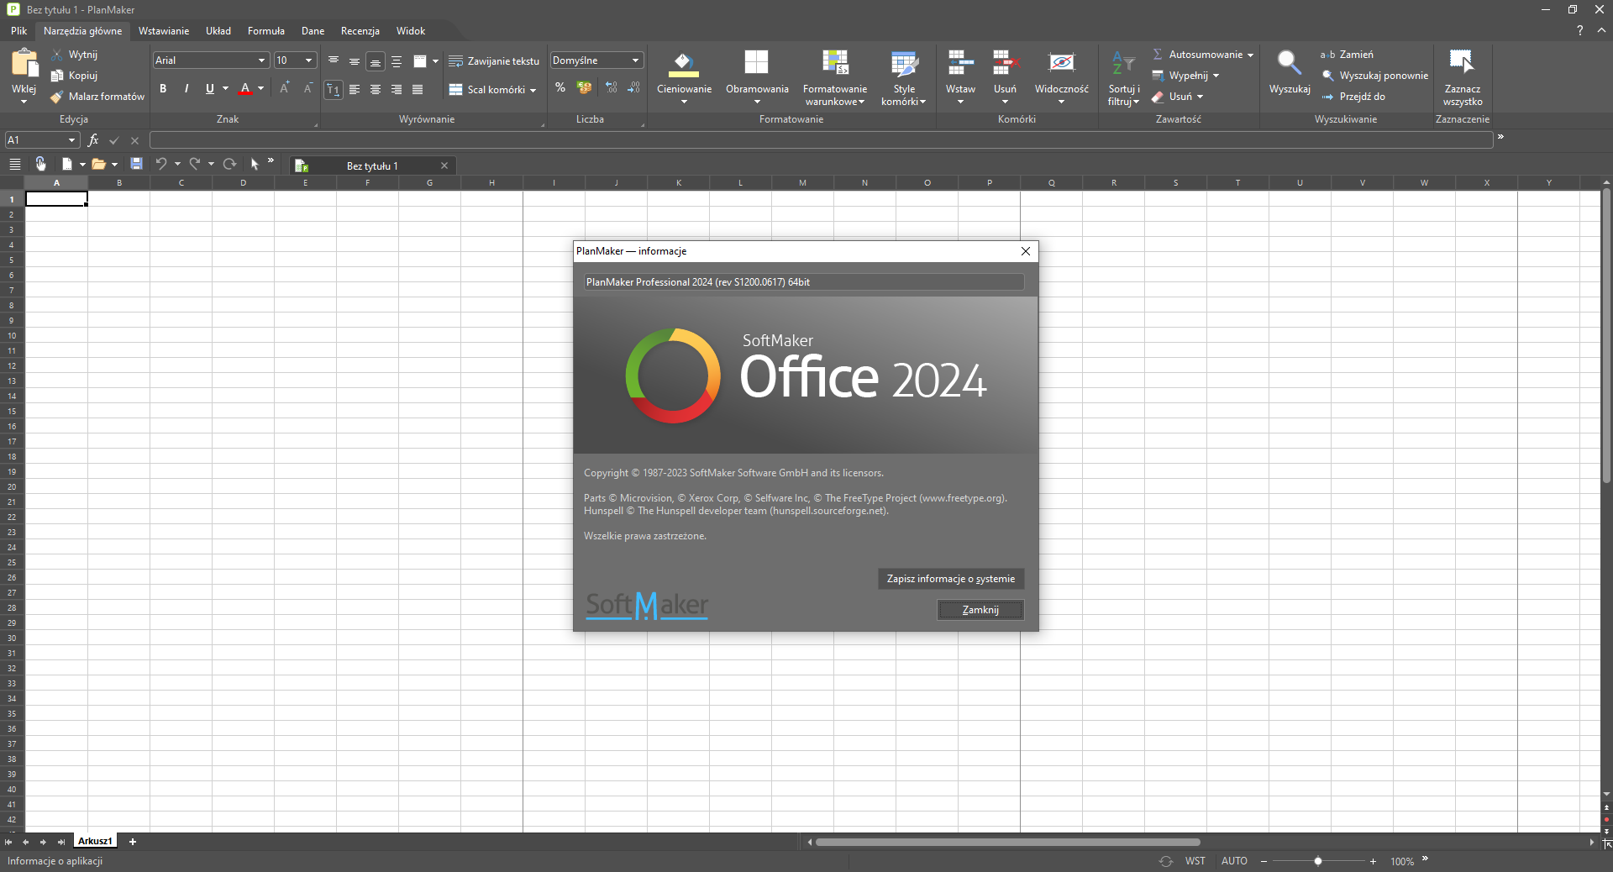Toggle bold formatting
The width and height of the screenshot is (1613, 872).
click(163, 89)
